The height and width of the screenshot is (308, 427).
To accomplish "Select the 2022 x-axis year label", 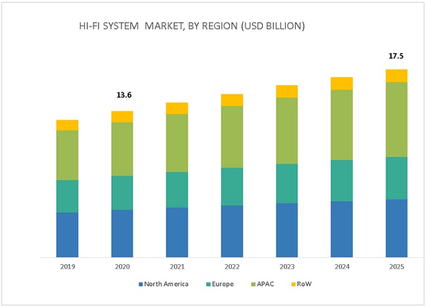I will point(232,267).
